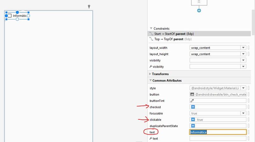Select the Start → StartOf parent constraint row
255x142 pixels.
199,34
